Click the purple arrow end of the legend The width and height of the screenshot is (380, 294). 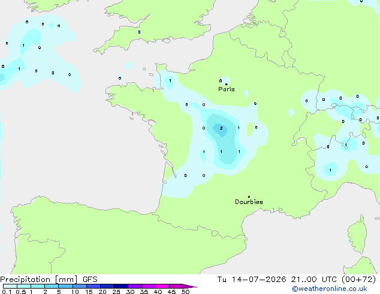190,287
